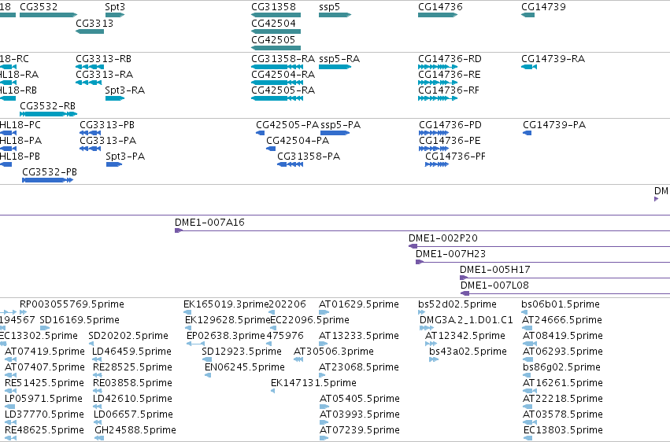The image size is (670, 442).
Task: Select EST AT30506.3prime
Action: pos(333,352)
